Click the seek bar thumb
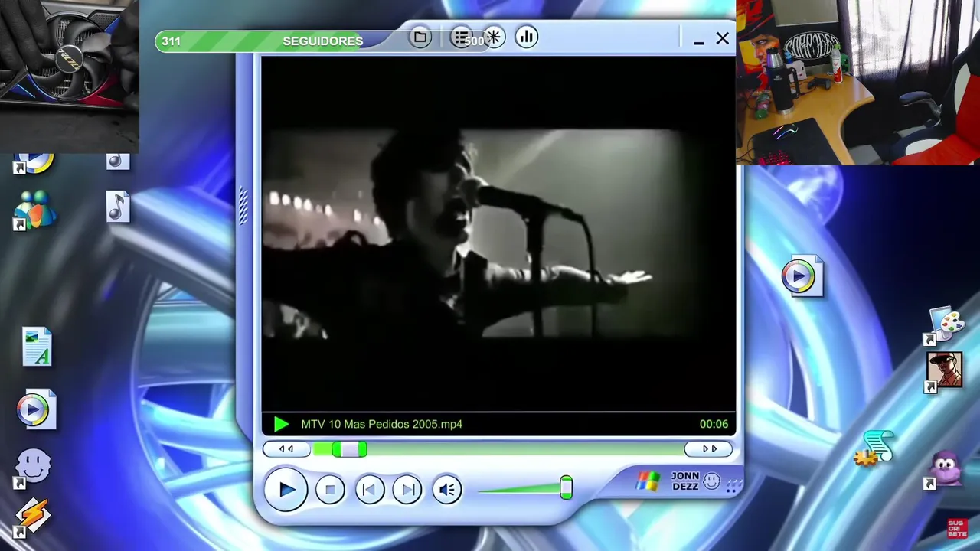 tap(349, 449)
